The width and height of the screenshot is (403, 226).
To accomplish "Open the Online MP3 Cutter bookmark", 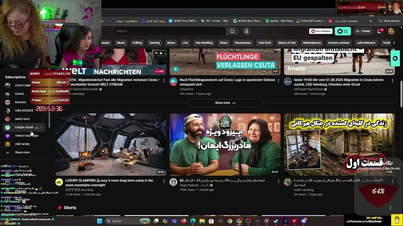I will [311, 21].
